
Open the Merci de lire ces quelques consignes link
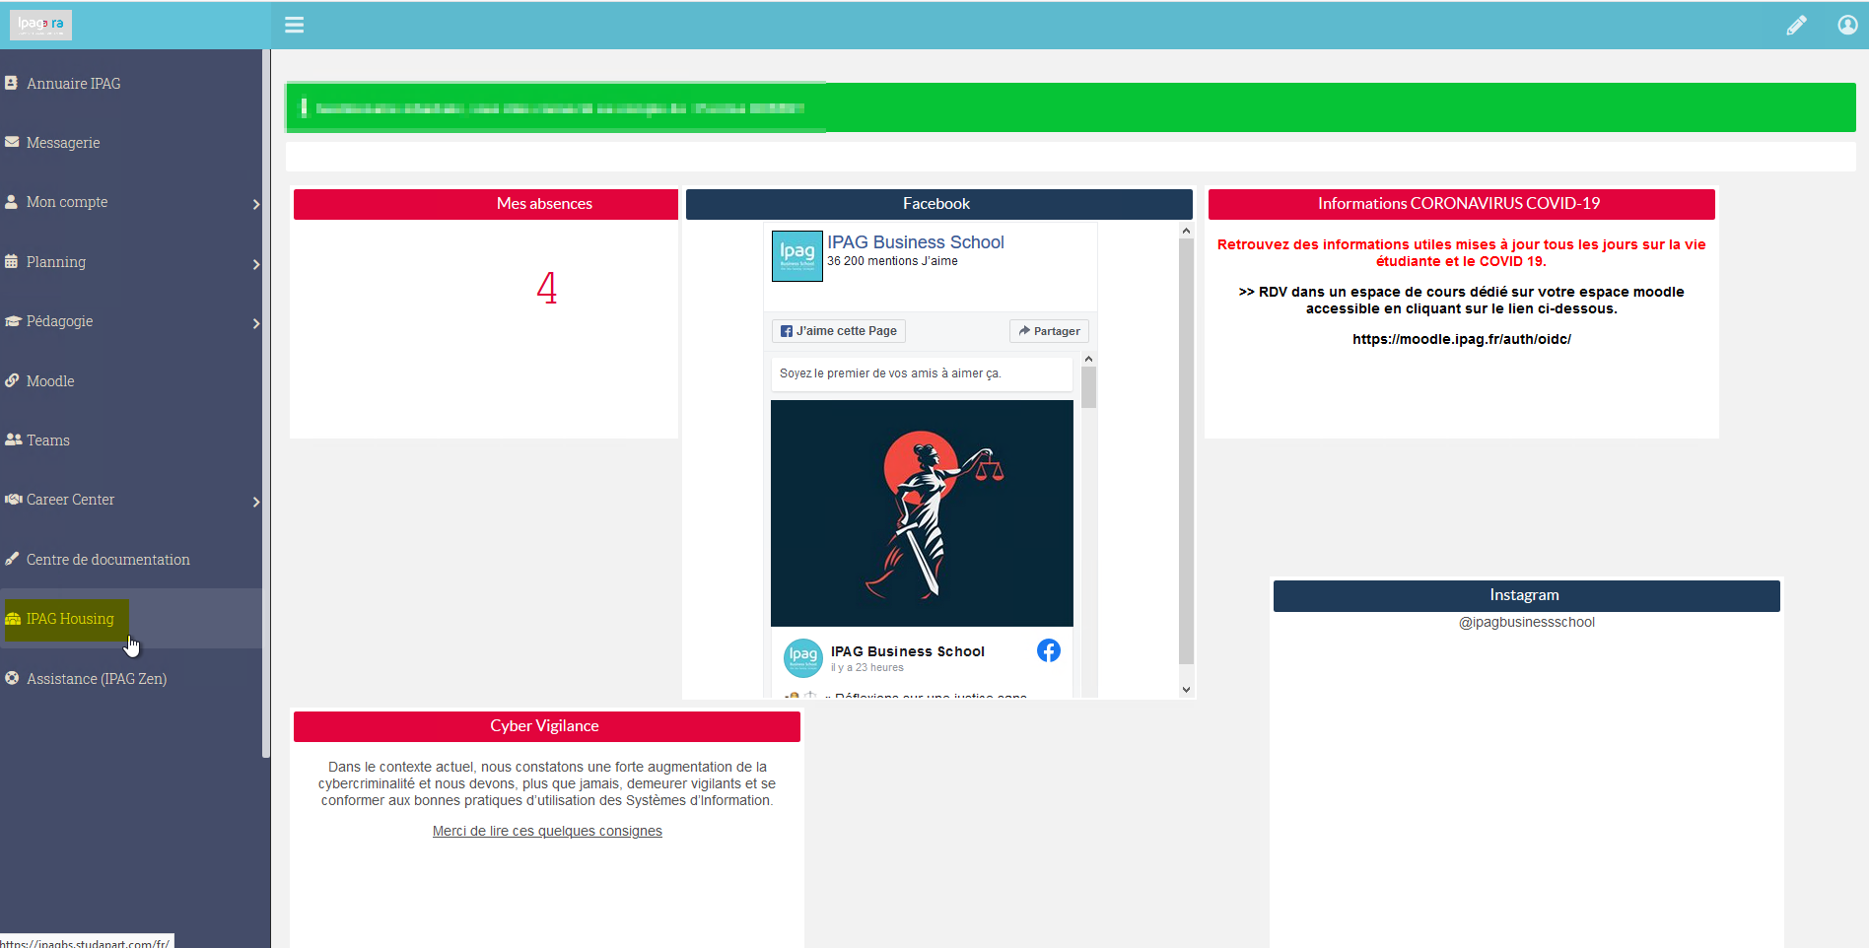547,831
